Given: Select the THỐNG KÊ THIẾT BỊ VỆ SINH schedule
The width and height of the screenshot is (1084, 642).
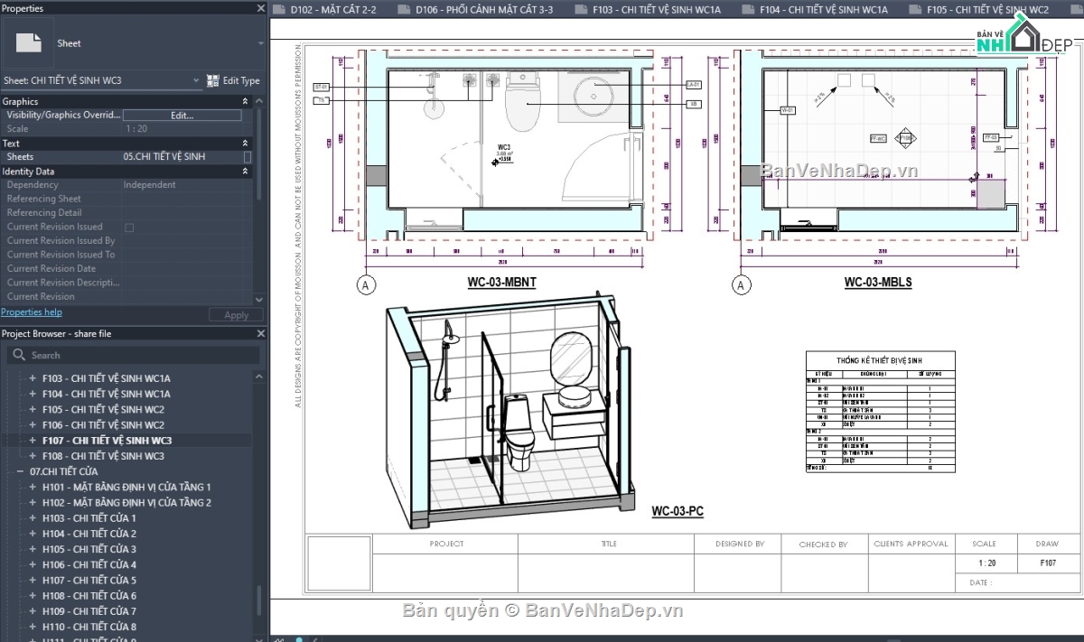Looking at the screenshot, I should coord(880,412).
